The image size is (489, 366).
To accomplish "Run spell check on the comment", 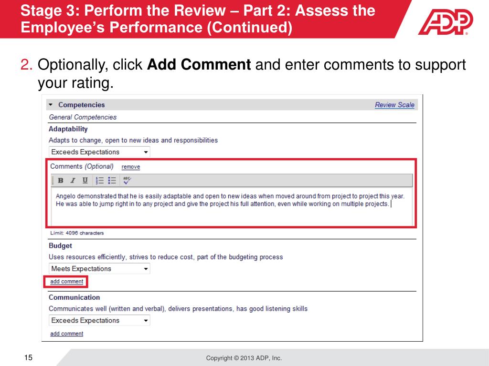I will point(127,181).
